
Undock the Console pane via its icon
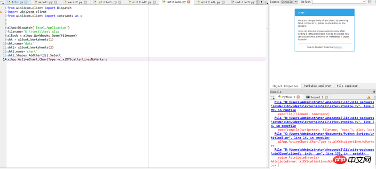coord(374,92)
